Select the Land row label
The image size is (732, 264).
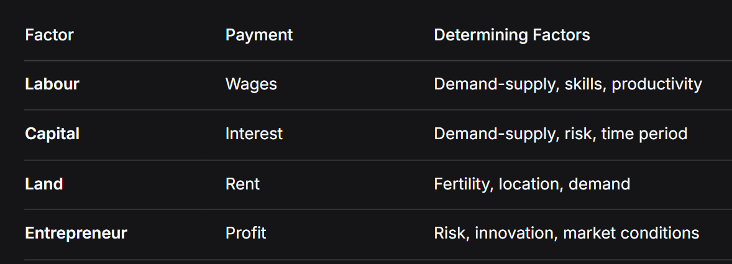[x=44, y=184]
